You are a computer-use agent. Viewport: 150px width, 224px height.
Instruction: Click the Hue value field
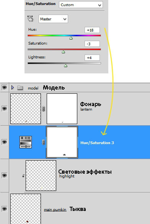(92, 30)
